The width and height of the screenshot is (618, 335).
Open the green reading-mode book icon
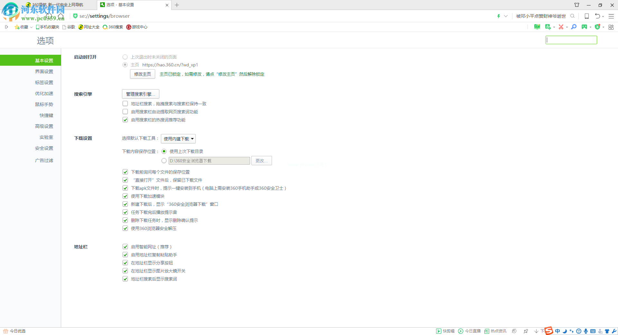pos(537,27)
